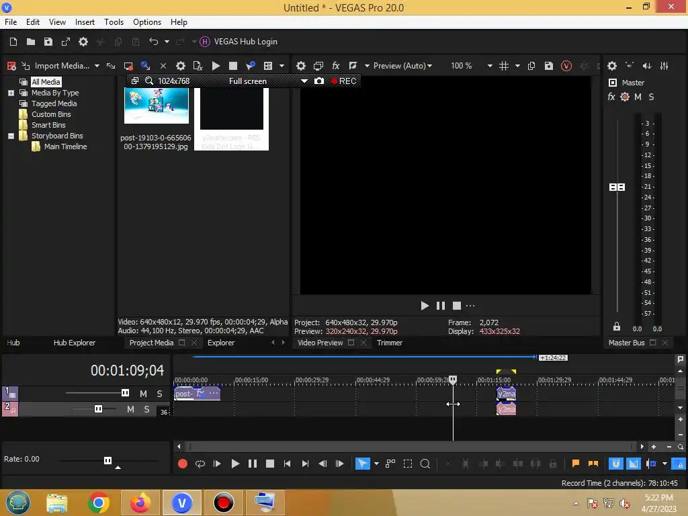Open Video Preview properties gear
Viewport: 688px width, 516px height.
pyautogui.click(x=301, y=66)
